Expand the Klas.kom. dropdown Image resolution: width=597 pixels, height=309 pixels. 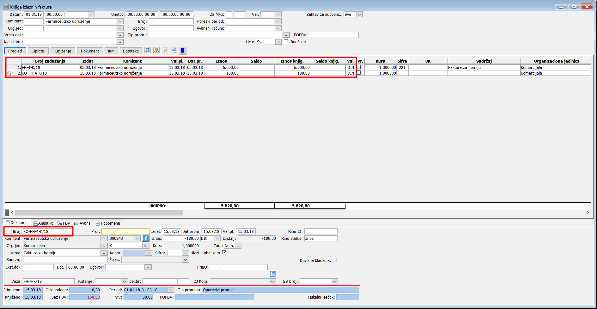click(x=120, y=42)
